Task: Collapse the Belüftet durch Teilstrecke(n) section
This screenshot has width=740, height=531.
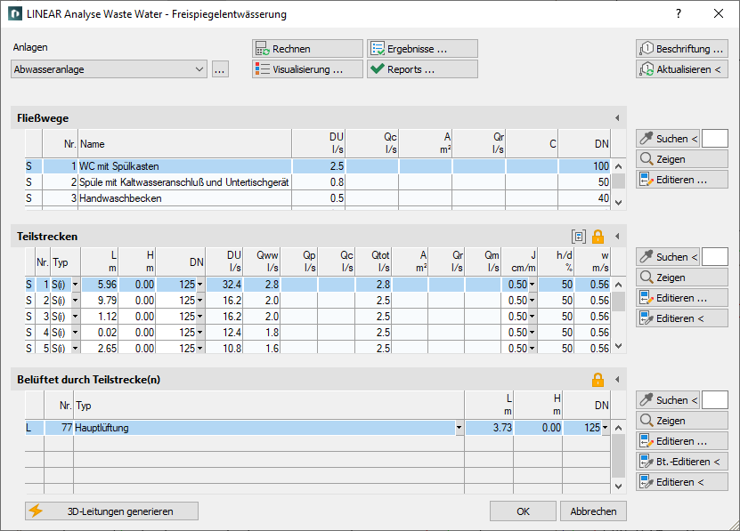Action: tap(617, 380)
